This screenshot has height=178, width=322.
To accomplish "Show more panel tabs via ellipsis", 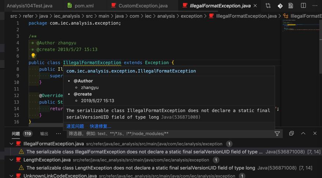I will (x=59, y=134).
